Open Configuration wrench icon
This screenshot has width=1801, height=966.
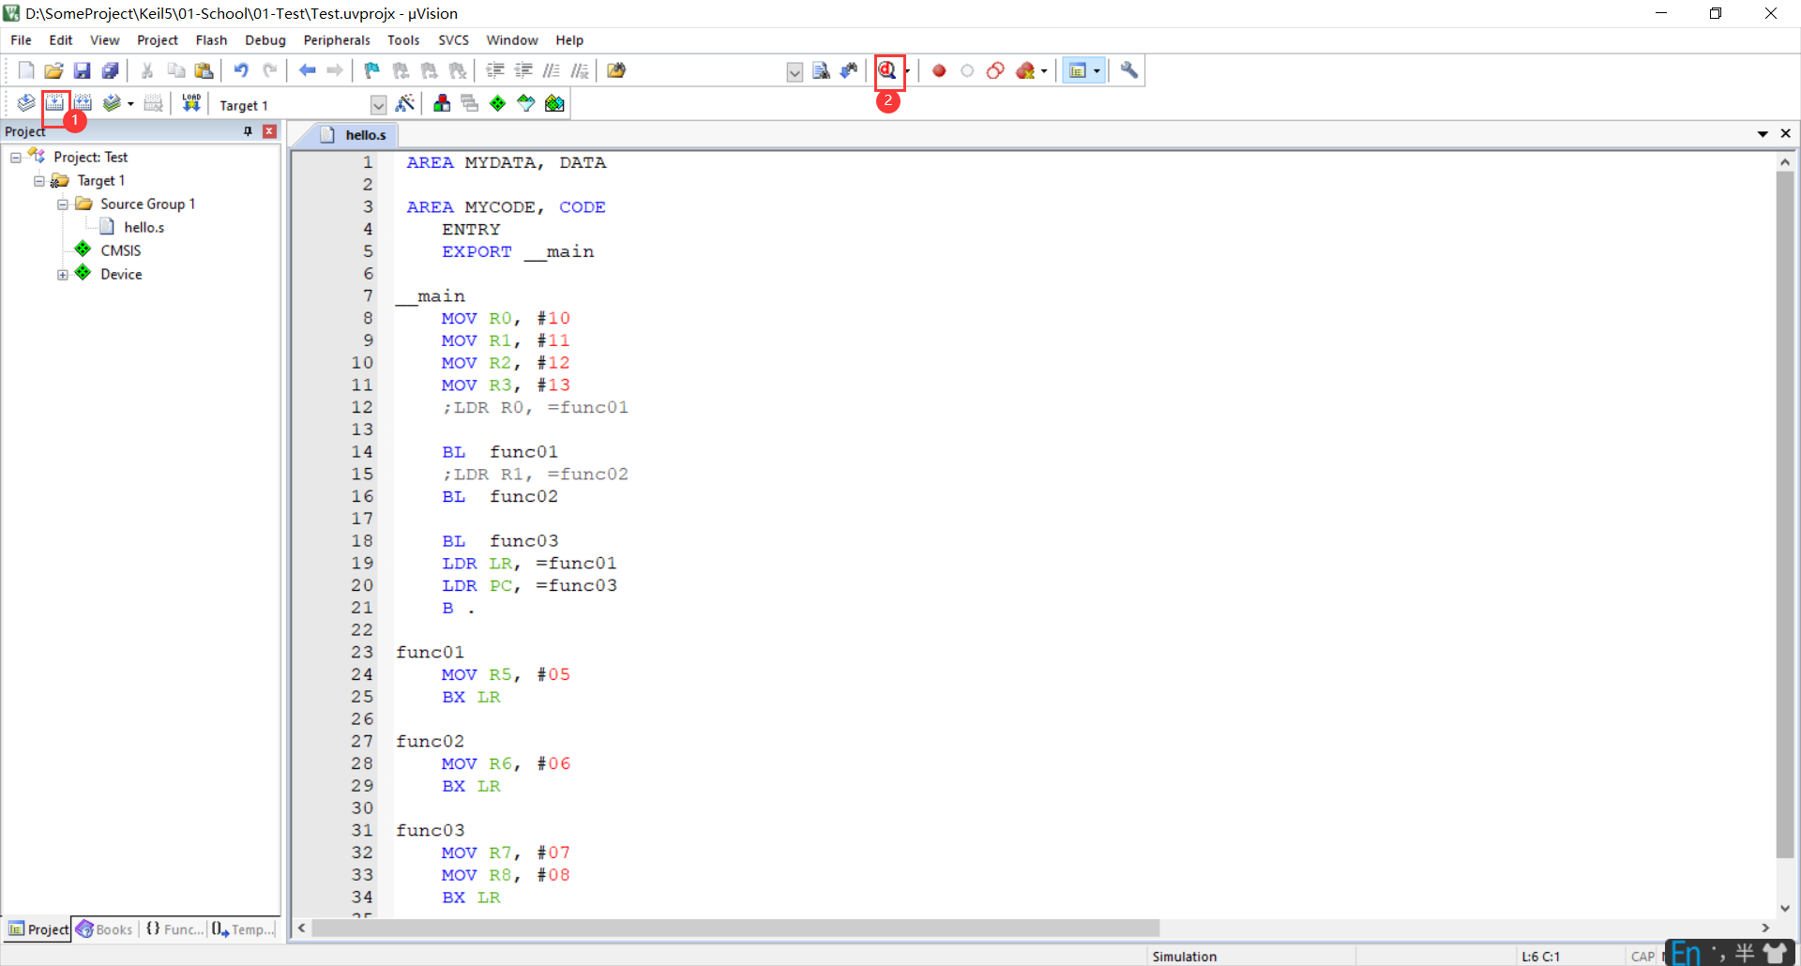click(1128, 70)
